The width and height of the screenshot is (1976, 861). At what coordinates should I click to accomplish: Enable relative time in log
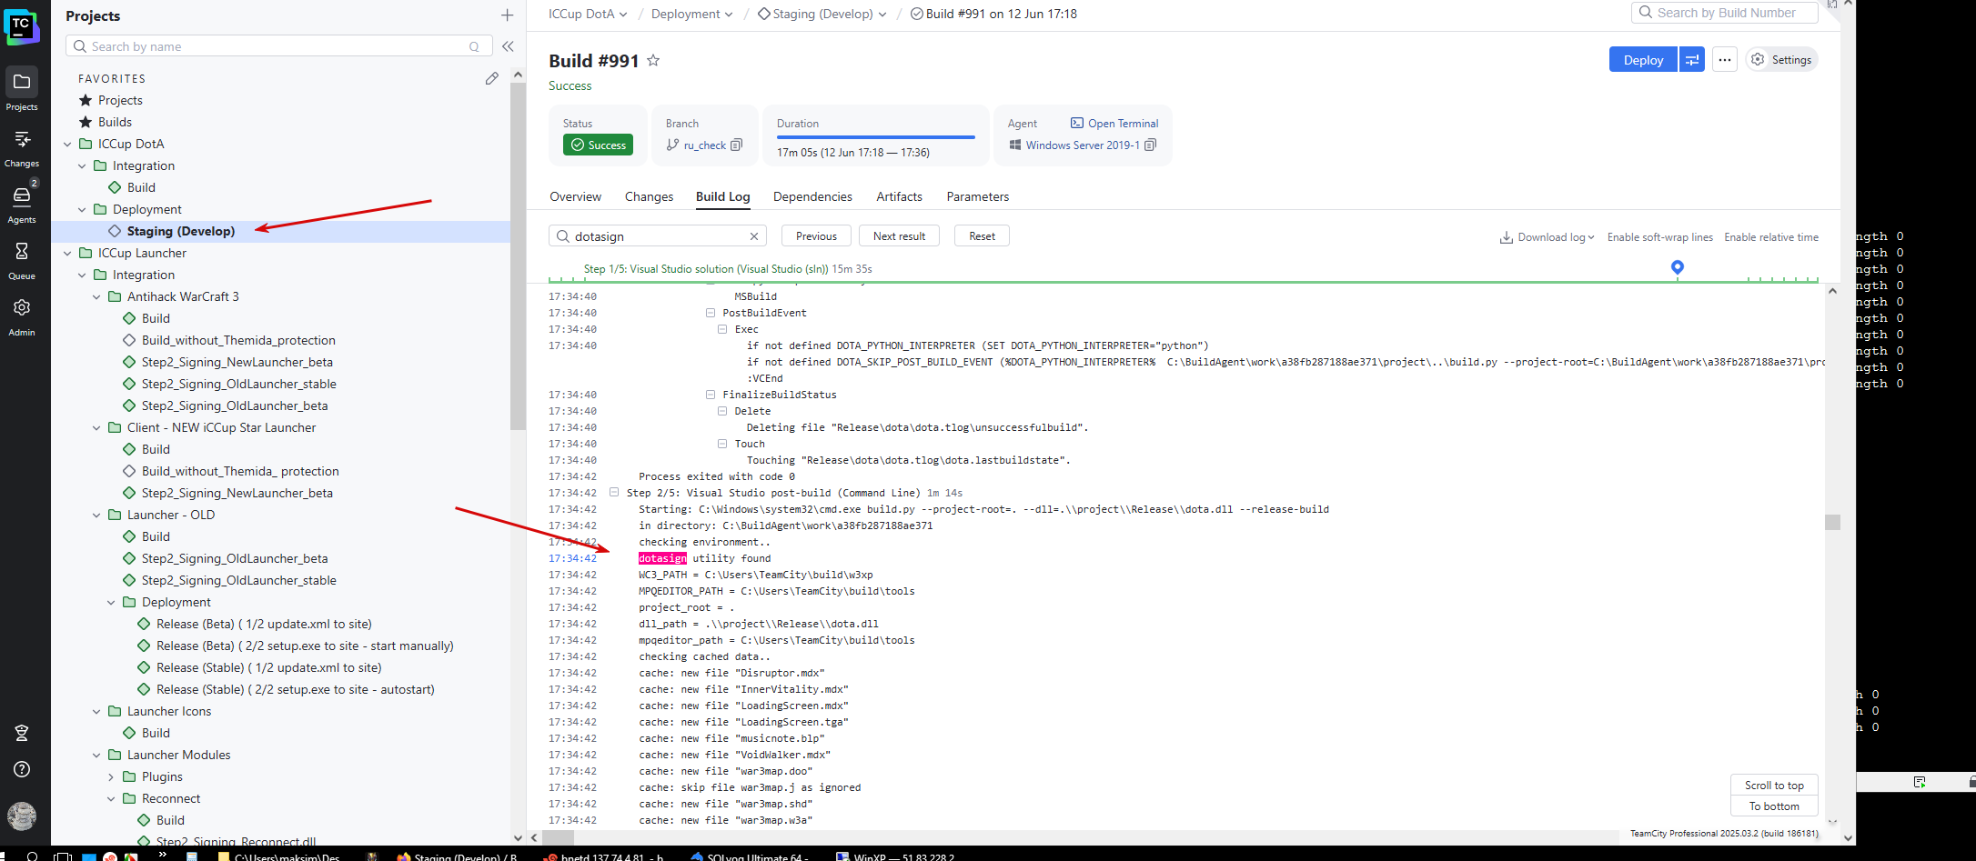click(1771, 237)
